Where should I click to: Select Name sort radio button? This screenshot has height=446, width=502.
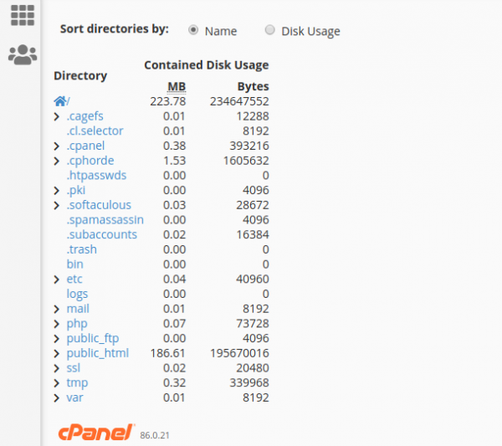point(193,30)
